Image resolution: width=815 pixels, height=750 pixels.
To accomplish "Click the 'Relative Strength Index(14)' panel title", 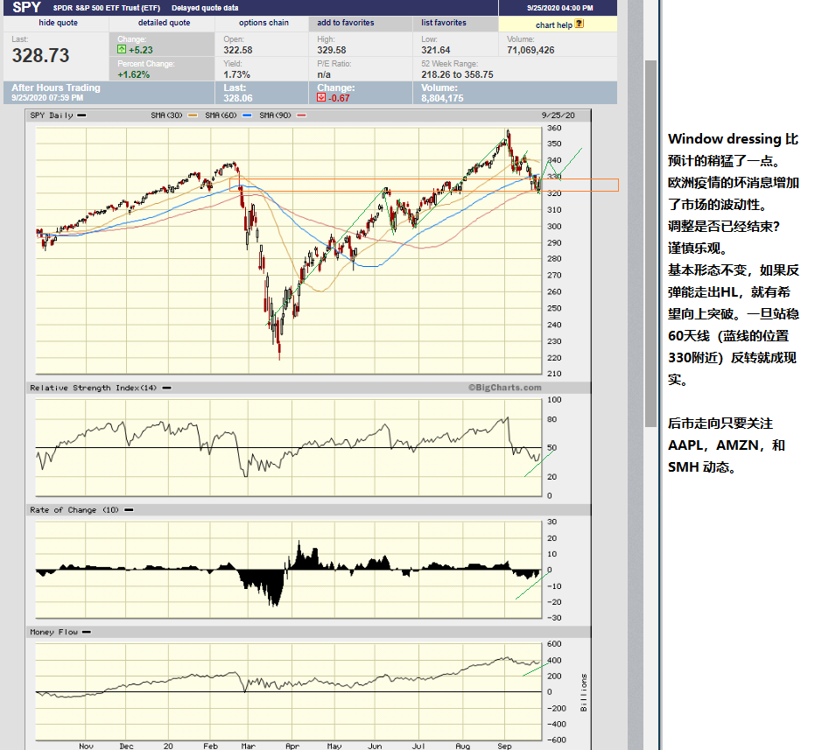I will click(x=93, y=388).
